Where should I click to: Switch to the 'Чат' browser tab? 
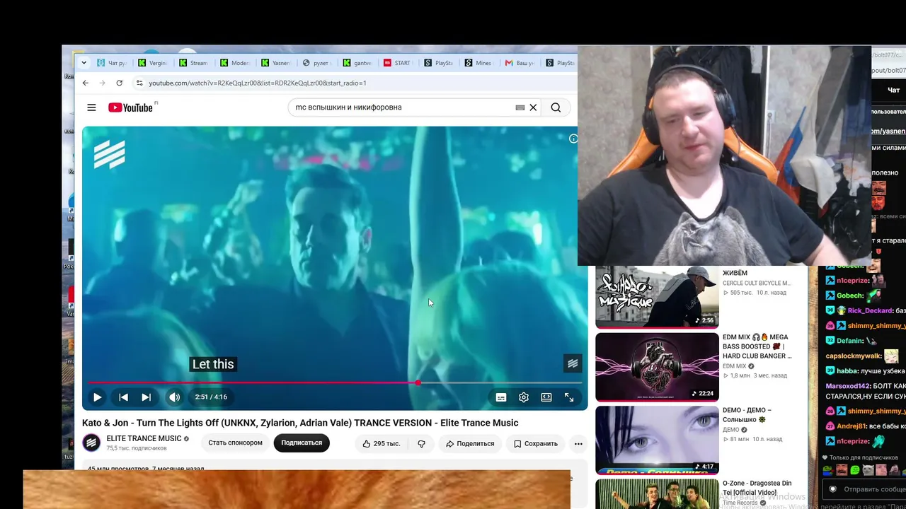pyautogui.click(x=113, y=63)
